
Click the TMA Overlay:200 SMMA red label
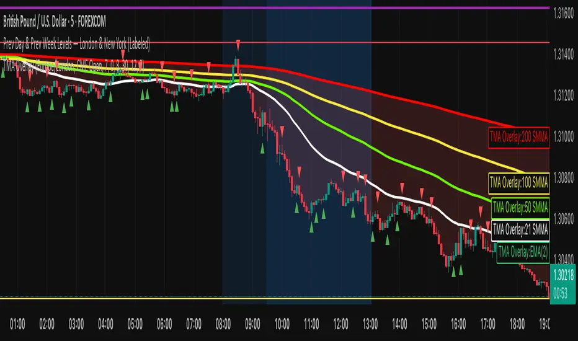(518, 138)
